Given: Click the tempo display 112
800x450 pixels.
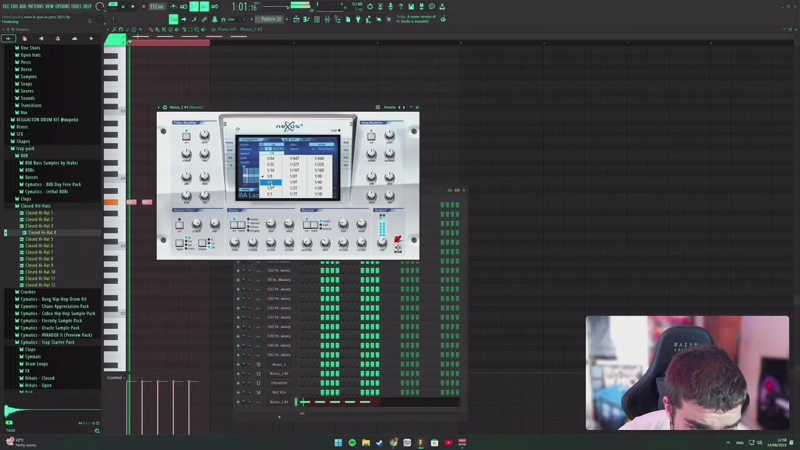Looking at the screenshot, I should pos(156,6).
